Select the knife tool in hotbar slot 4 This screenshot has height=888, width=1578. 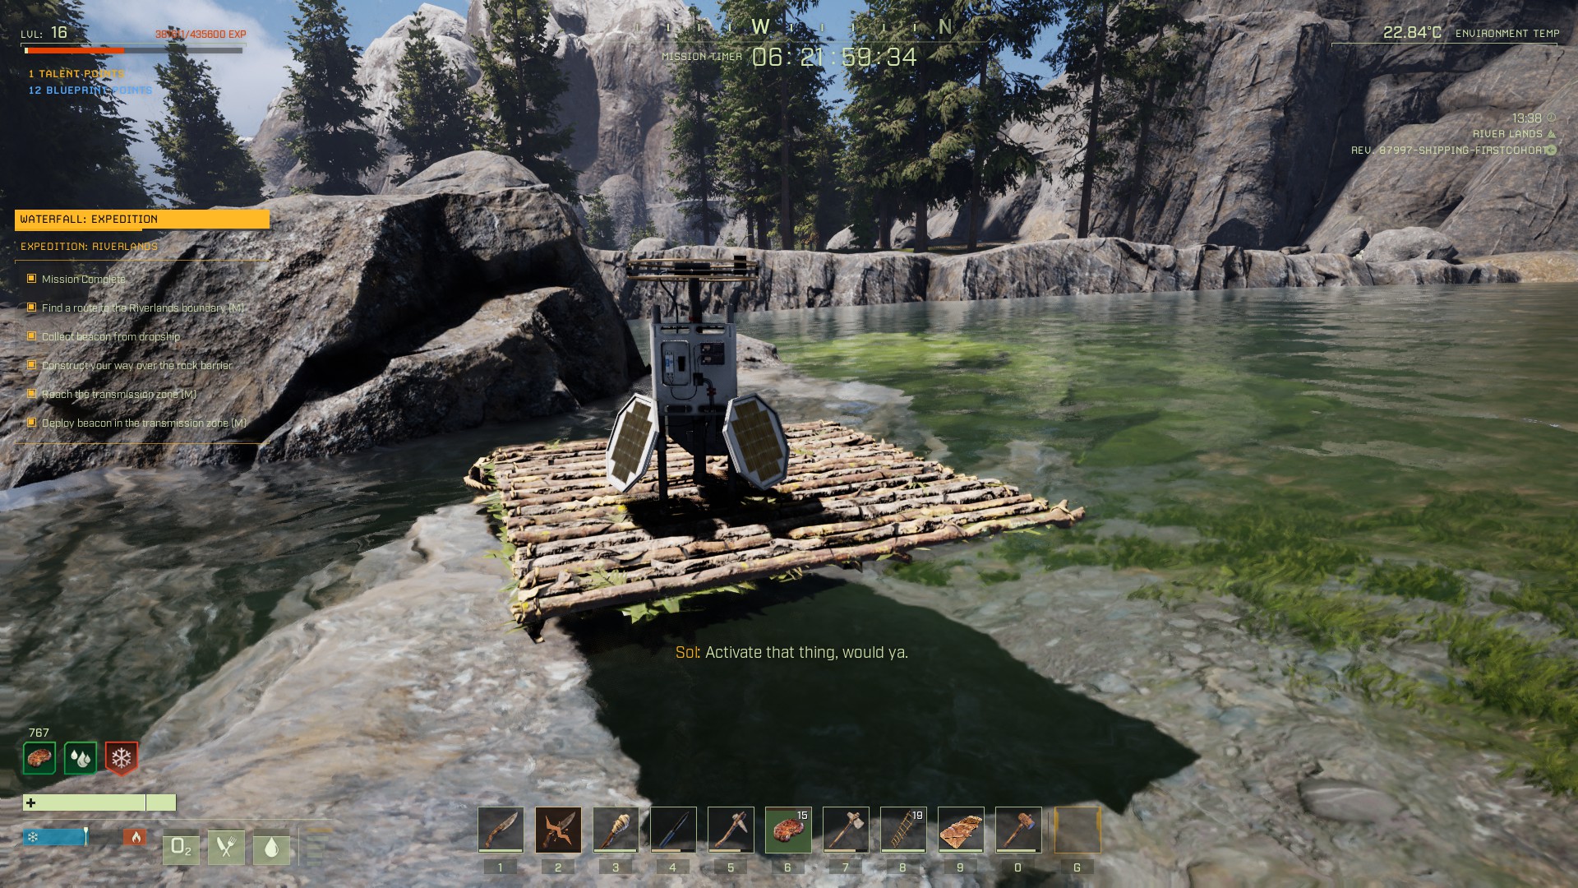coord(673,828)
